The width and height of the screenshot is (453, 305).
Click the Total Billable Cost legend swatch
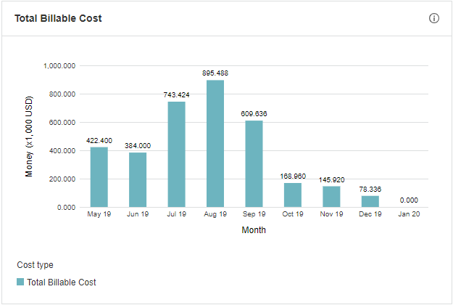tap(20, 282)
